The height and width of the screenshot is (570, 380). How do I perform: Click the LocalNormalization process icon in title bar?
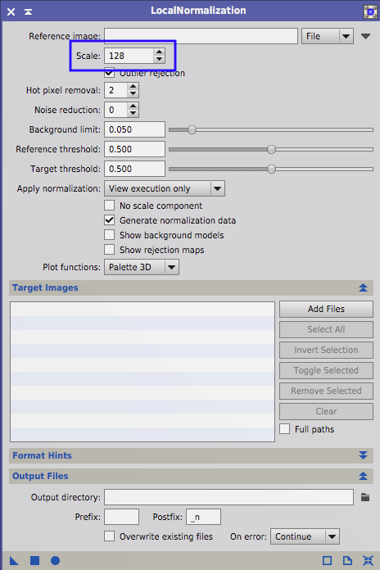[x=370, y=11]
